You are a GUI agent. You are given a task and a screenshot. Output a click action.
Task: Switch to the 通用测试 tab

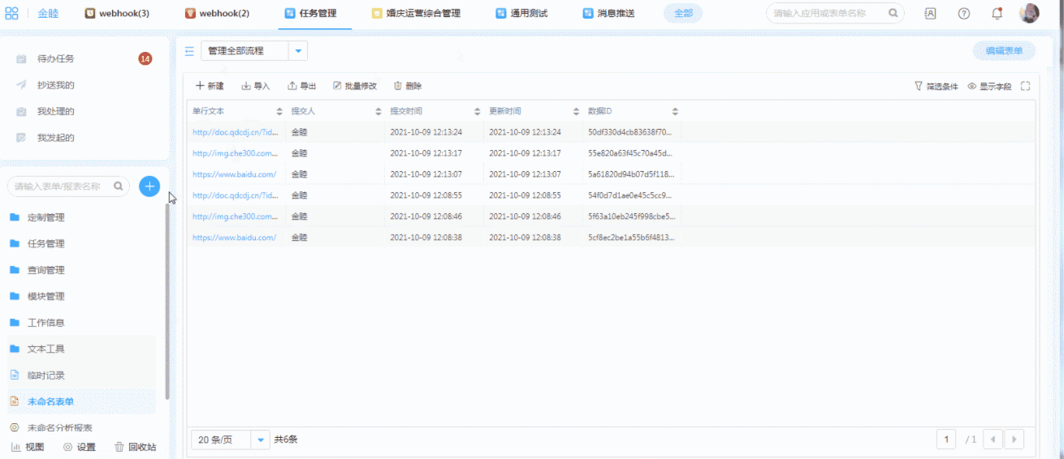coord(521,14)
